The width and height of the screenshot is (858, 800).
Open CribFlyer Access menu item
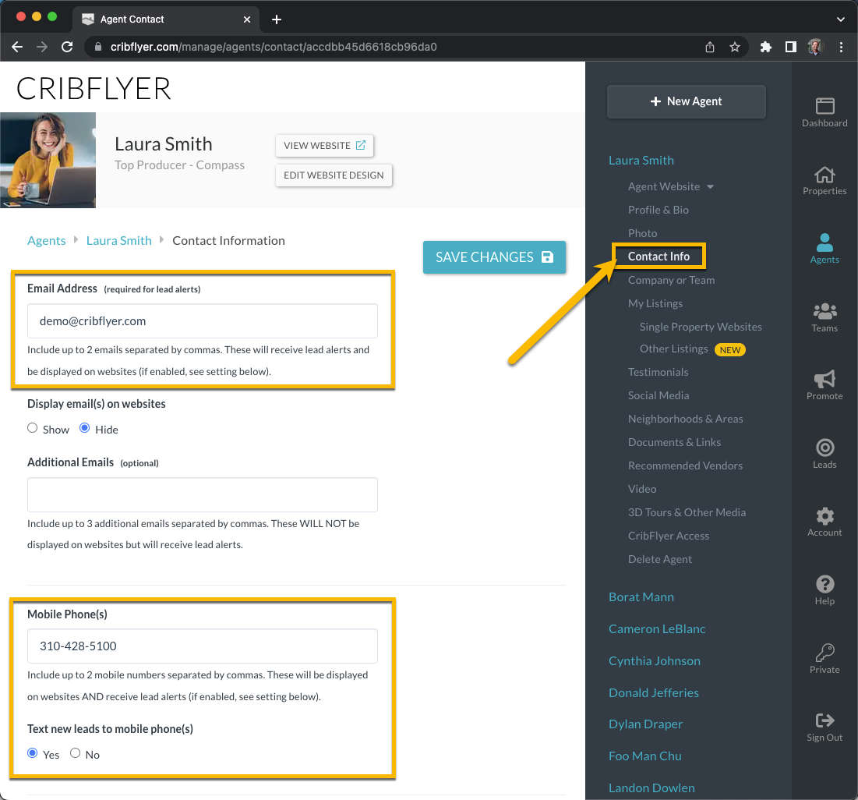tap(668, 536)
